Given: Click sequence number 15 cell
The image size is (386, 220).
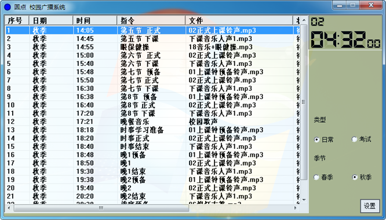Looking at the screenshot, I should [11, 146].
